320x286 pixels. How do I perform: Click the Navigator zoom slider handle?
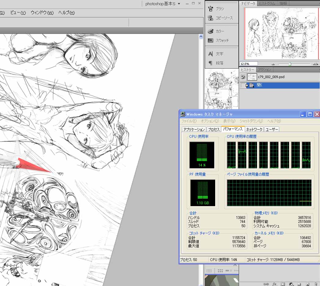click(x=290, y=64)
